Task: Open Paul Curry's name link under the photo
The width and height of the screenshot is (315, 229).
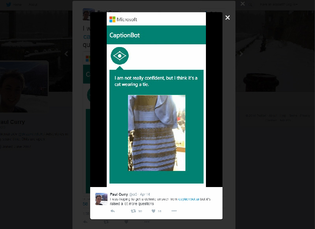Action: 119,194
